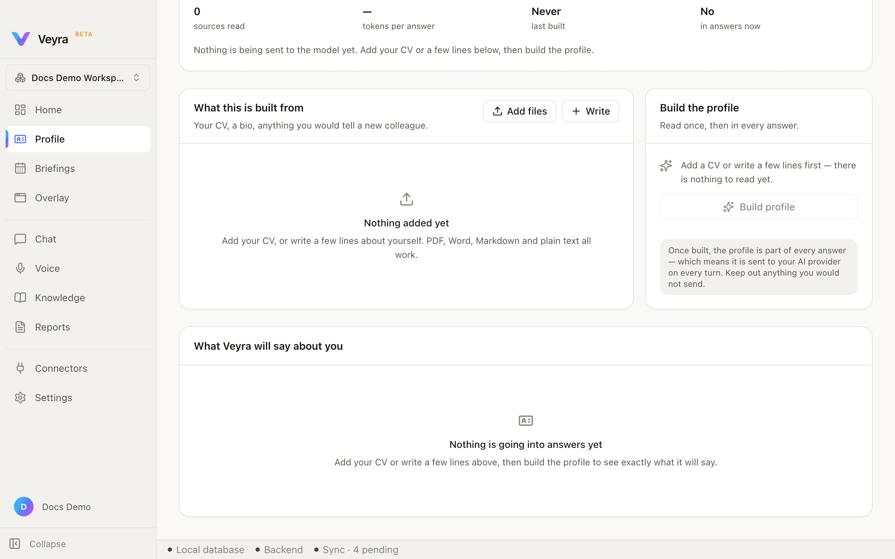
Task: Click the workspace cubes icon
Action: point(20,78)
